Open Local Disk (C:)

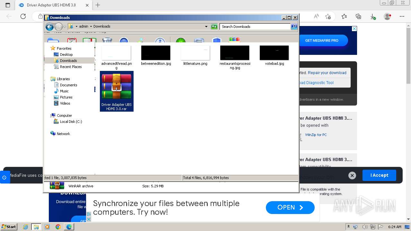click(x=71, y=122)
